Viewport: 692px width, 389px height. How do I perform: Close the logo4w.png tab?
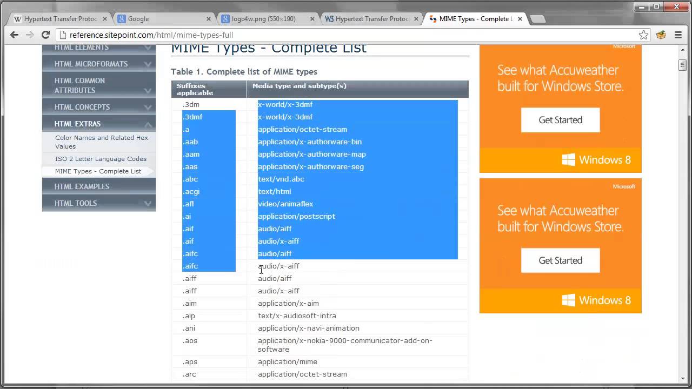[x=312, y=18]
